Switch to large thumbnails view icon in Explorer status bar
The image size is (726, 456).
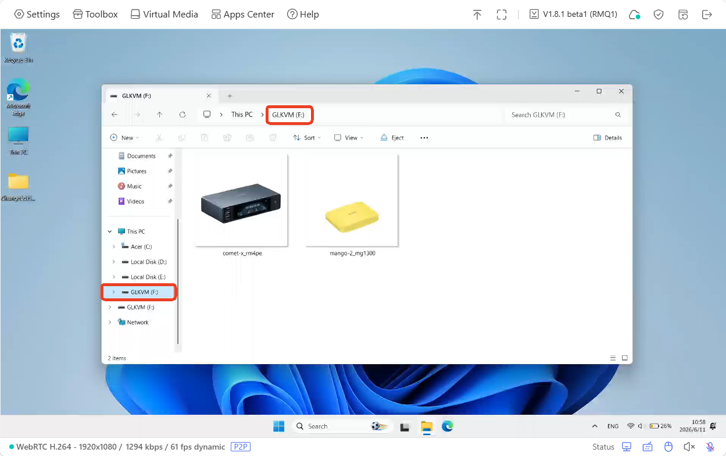pyautogui.click(x=625, y=358)
